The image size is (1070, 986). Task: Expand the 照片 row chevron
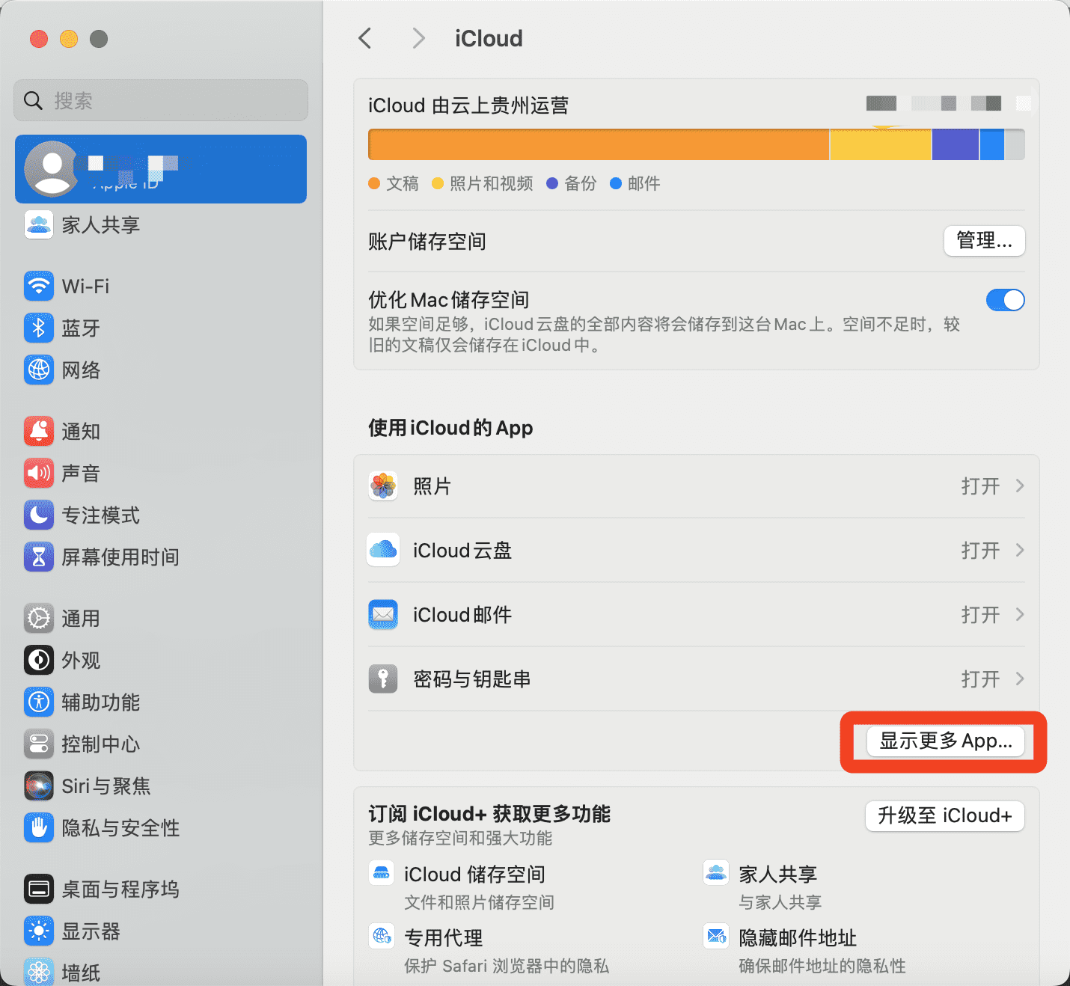(1019, 486)
